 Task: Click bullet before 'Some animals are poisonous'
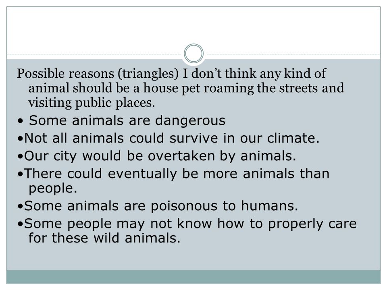click(x=21, y=207)
